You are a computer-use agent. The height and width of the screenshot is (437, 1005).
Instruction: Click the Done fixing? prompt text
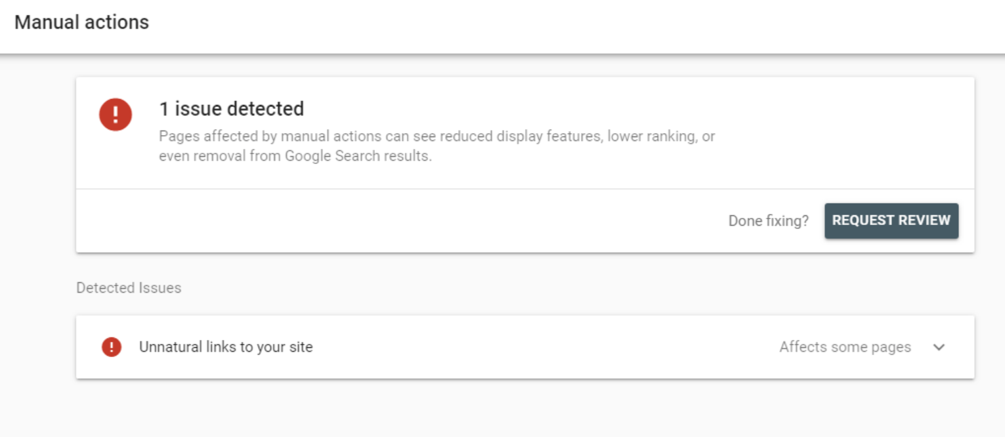(x=769, y=221)
